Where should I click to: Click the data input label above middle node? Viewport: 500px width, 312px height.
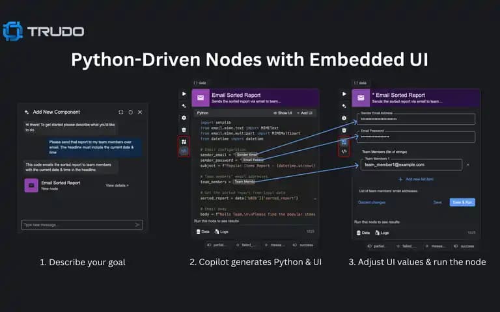200,83
